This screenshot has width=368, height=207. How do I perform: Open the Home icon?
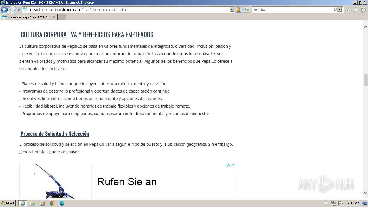pos(349,10)
